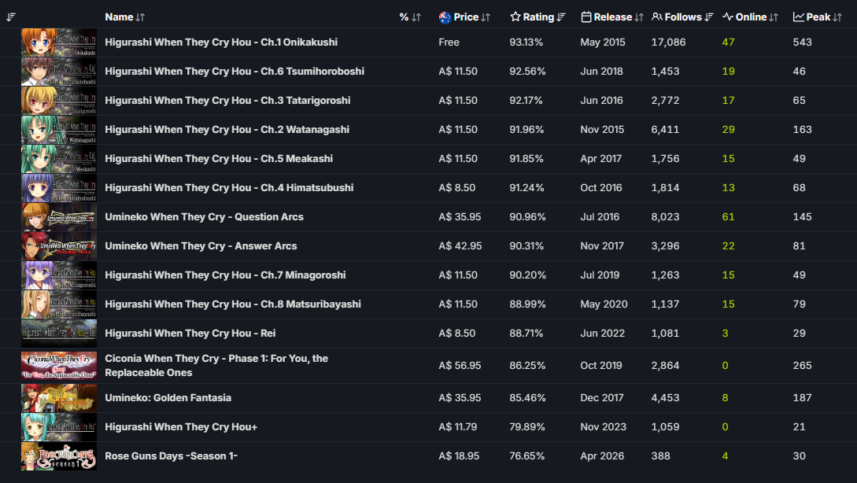Viewport: 857px width, 483px height.
Task: Click the Nov 2023 release date
Action: [604, 426]
